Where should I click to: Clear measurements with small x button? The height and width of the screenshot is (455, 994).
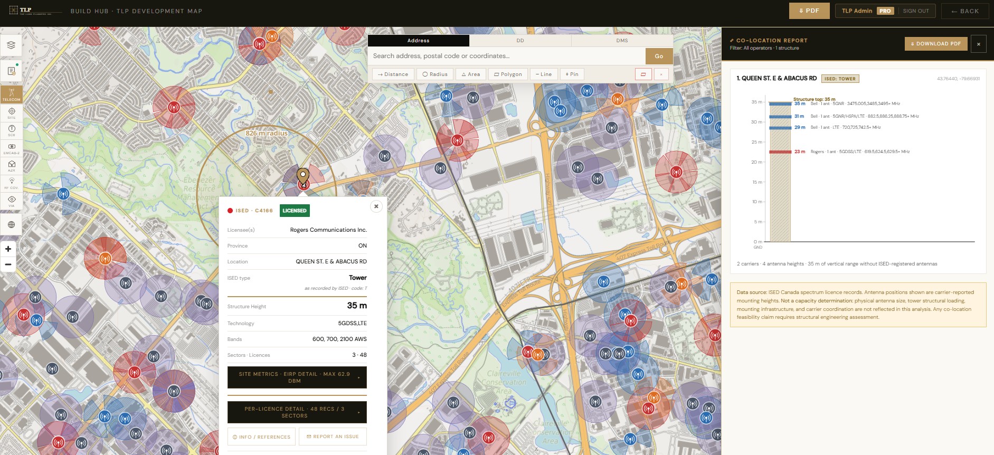point(661,74)
